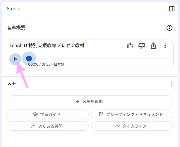The width and height of the screenshot is (180, 147).
Task: Open the 音声概要 info icon
Action: [169, 28]
